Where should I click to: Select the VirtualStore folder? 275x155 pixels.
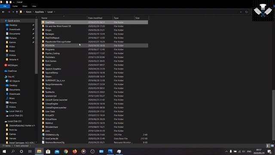click(x=95, y=119)
